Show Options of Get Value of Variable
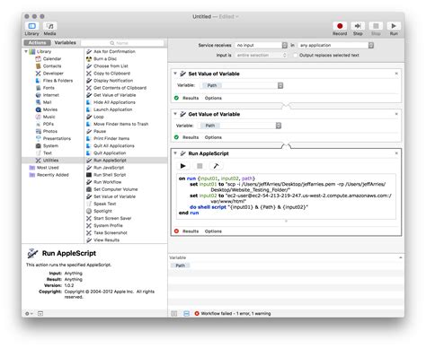 [213, 137]
